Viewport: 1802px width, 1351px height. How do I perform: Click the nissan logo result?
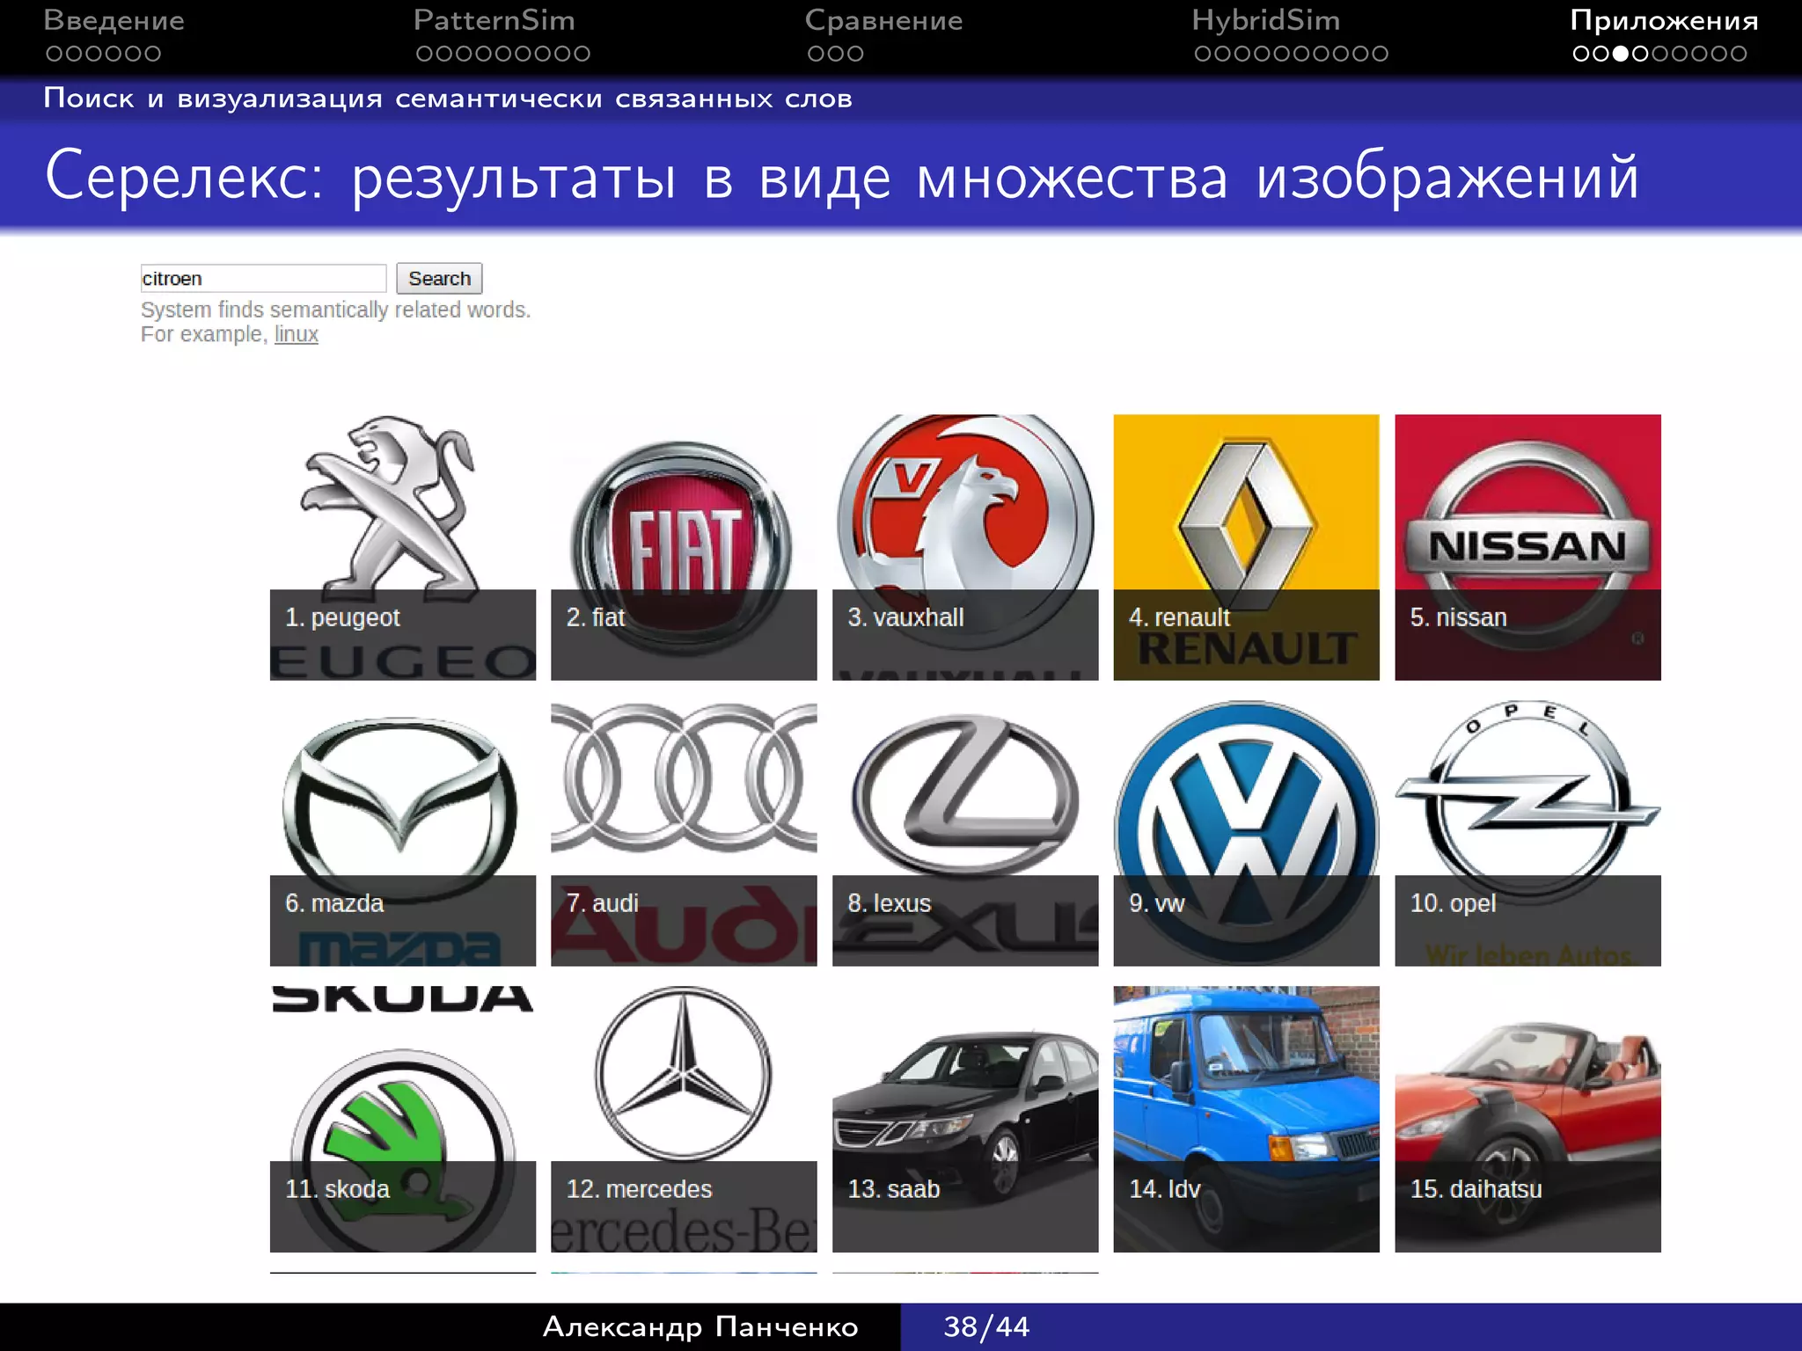(x=1527, y=547)
